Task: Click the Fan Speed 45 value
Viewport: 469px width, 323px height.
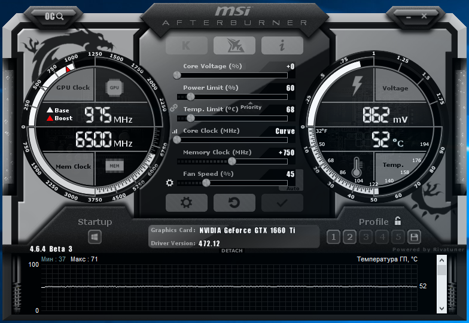Action: [290, 174]
